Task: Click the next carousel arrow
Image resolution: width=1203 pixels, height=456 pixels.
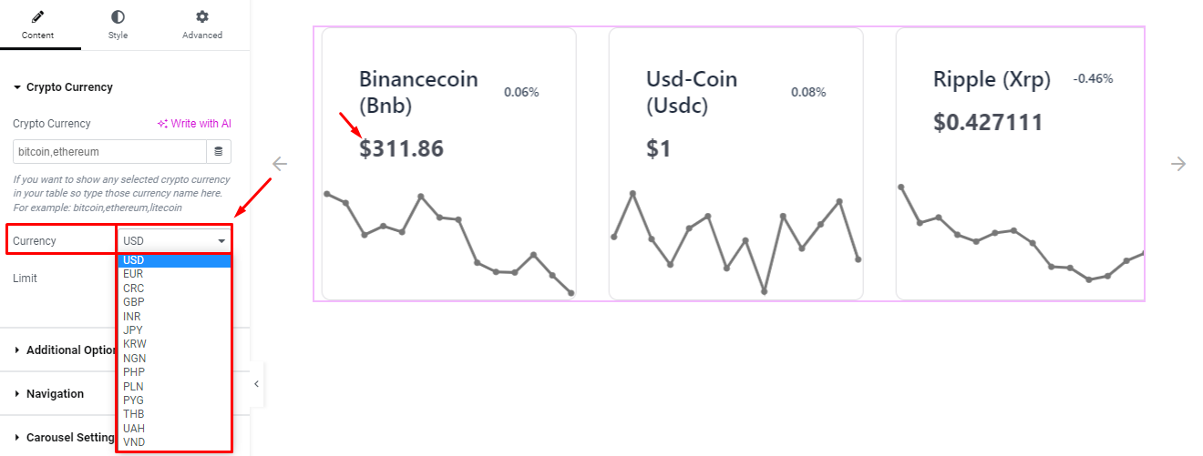Action: (x=1178, y=164)
